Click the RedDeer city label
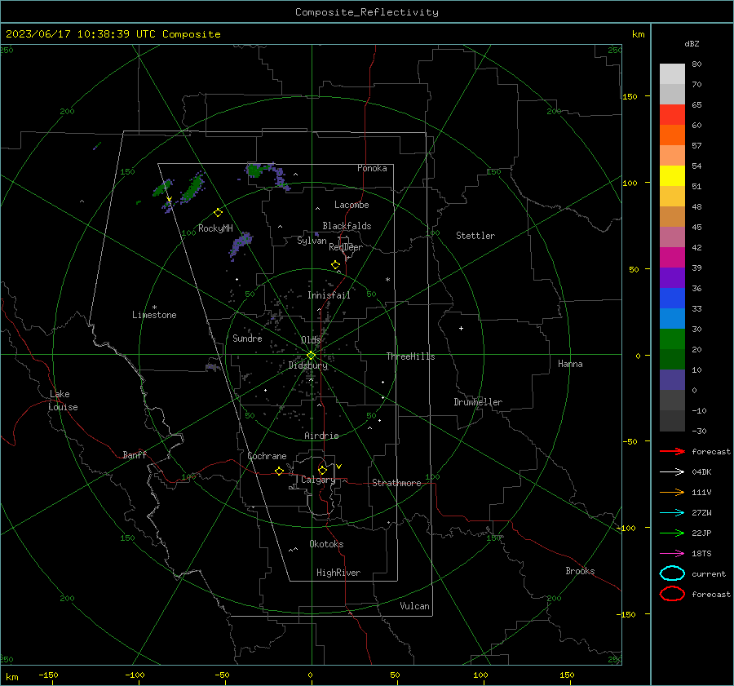 point(346,247)
